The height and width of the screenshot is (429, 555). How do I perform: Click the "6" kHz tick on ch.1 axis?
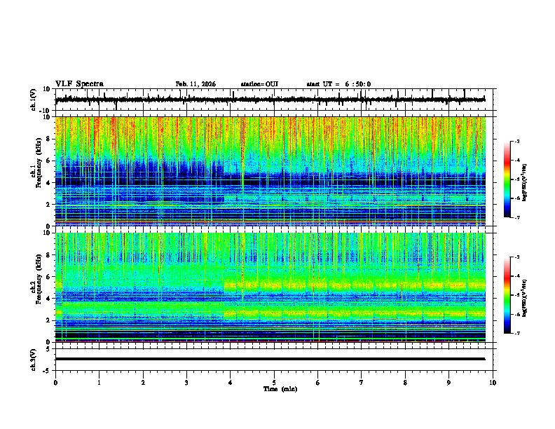point(48,161)
